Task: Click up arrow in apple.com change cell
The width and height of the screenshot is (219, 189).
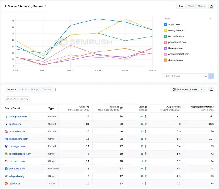Action: click(145, 124)
